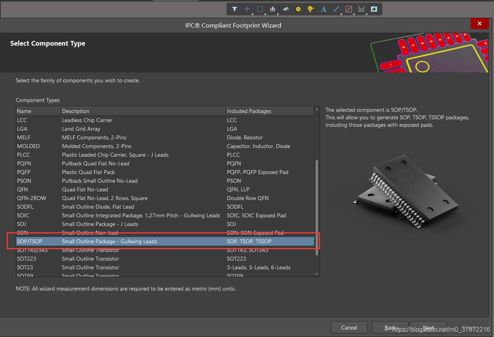Click the Included Packages column header
The width and height of the screenshot is (494, 337).
click(270, 111)
